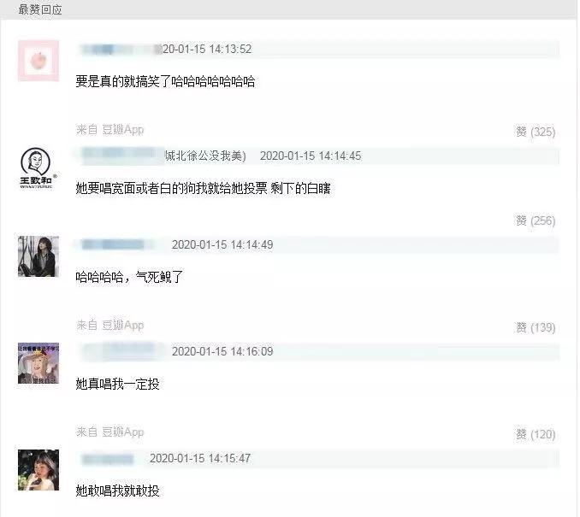This screenshot has height=517, width=580.
Task: Open 豆瓣App link under first comment
Action: [x=122, y=130]
